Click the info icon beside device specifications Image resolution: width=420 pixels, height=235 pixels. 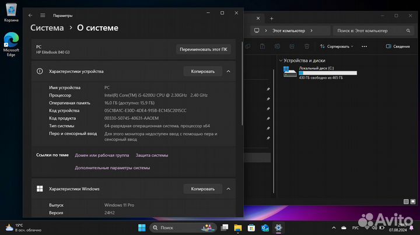[40, 72]
